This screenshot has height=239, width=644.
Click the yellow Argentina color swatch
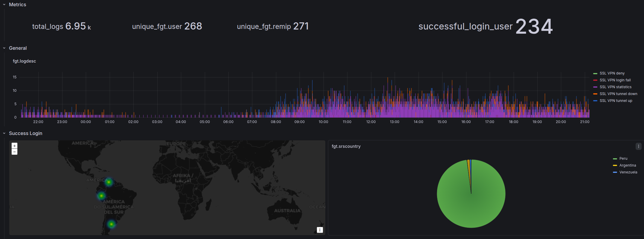tap(615, 165)
